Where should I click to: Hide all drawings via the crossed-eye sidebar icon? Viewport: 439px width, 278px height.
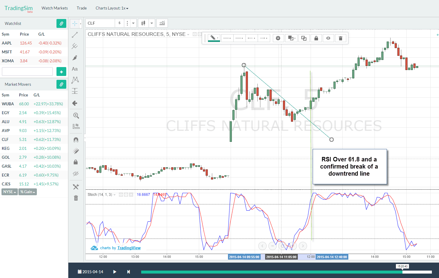coord(75,174)
